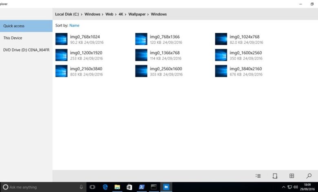Open thumbnail of img0_768x1366

point(141,39)
